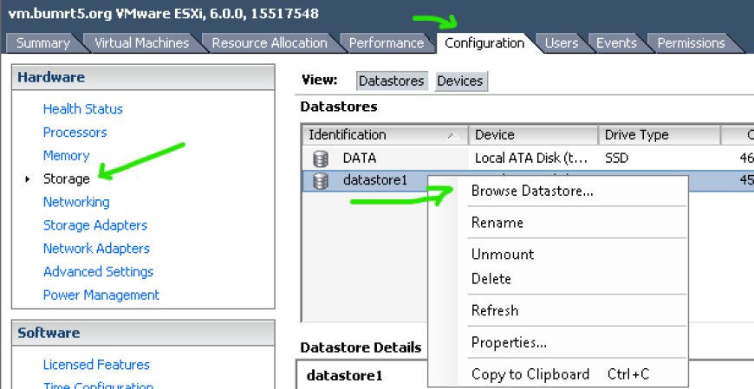Select the DATA datastore row name

[x=359, y=158]
